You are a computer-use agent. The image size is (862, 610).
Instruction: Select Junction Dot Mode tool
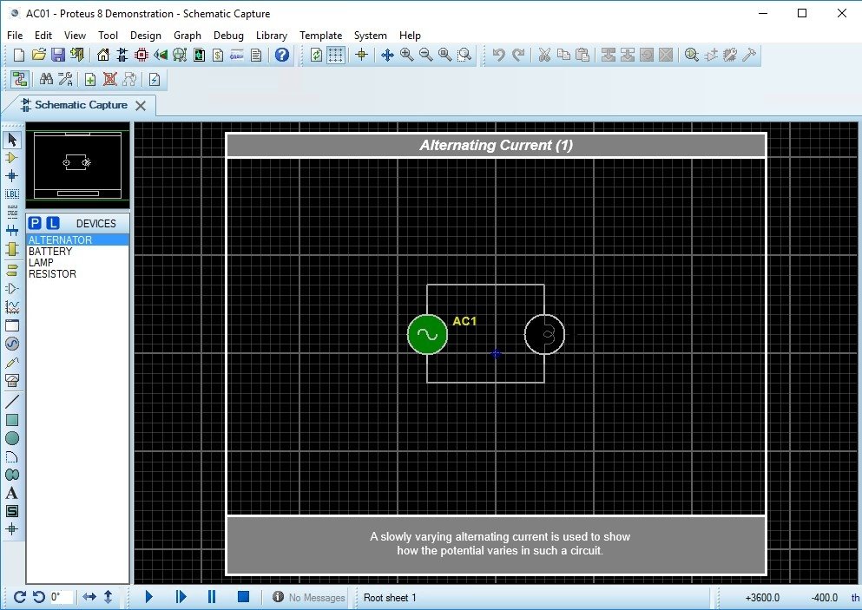coord(12,176)
